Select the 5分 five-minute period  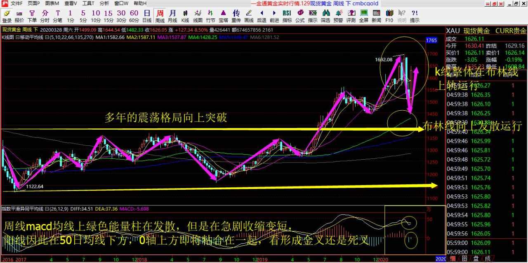coord(83,16)
